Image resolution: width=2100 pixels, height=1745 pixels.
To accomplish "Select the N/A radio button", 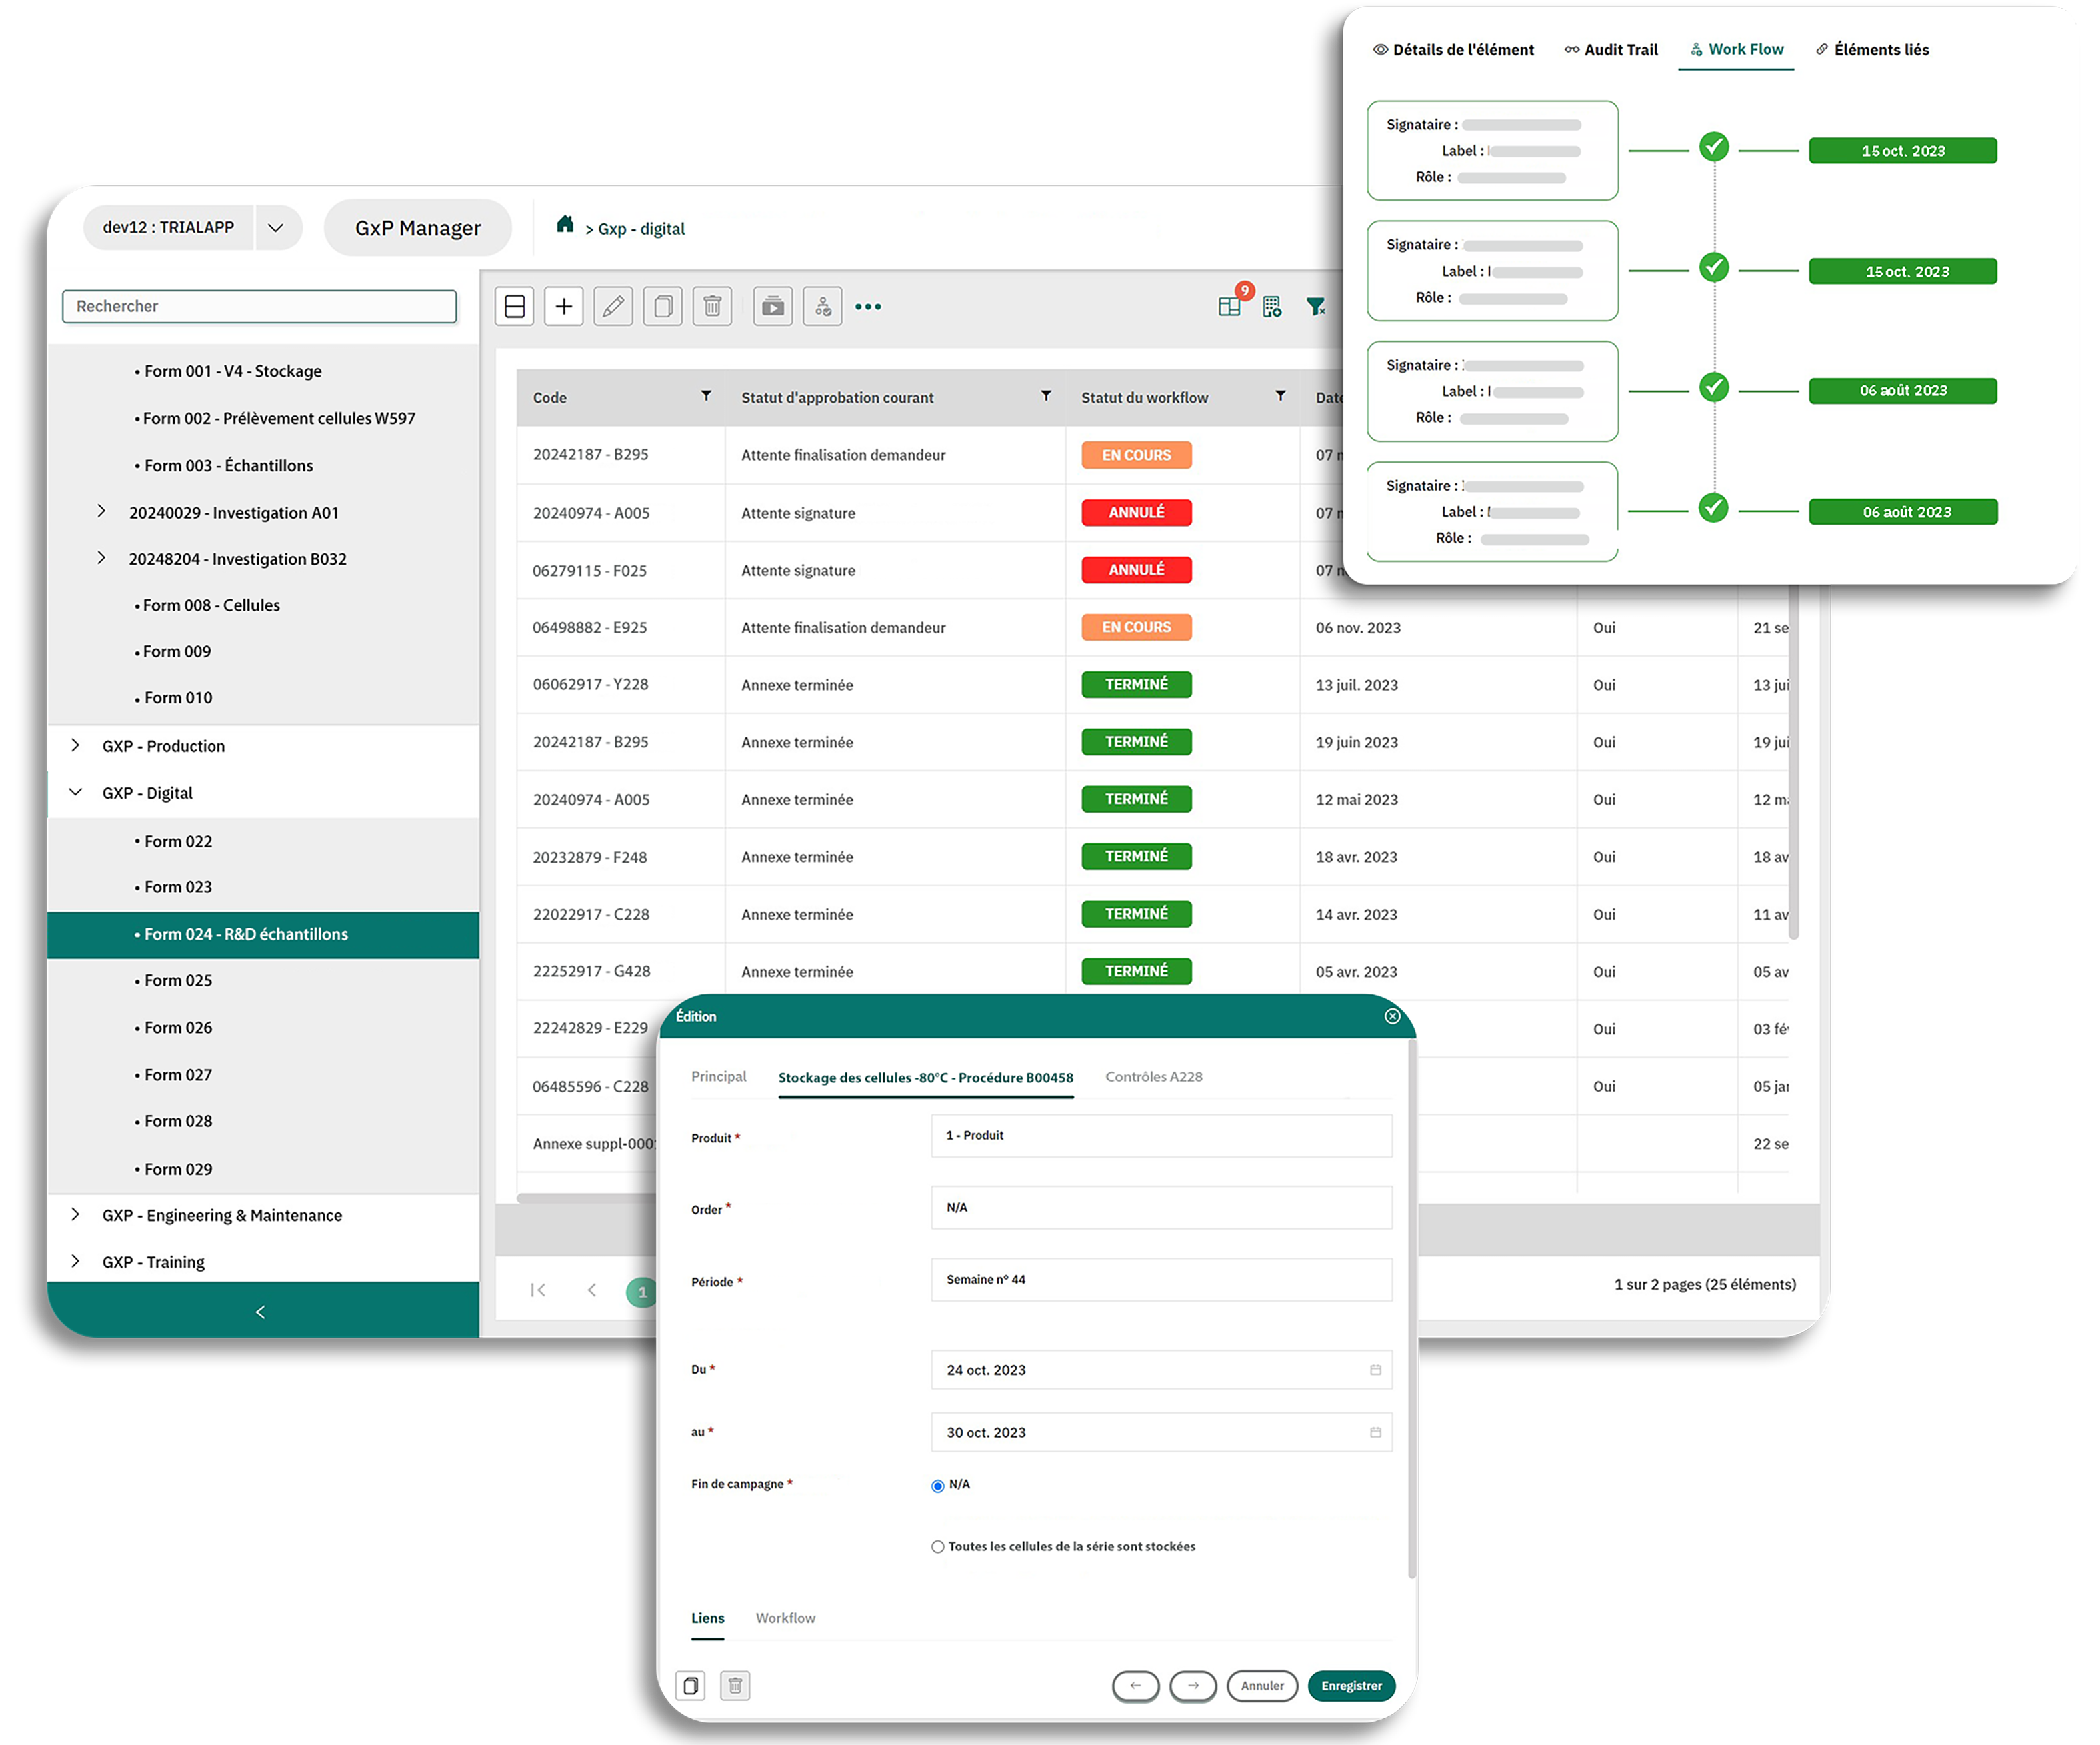I will point(938,1486).
